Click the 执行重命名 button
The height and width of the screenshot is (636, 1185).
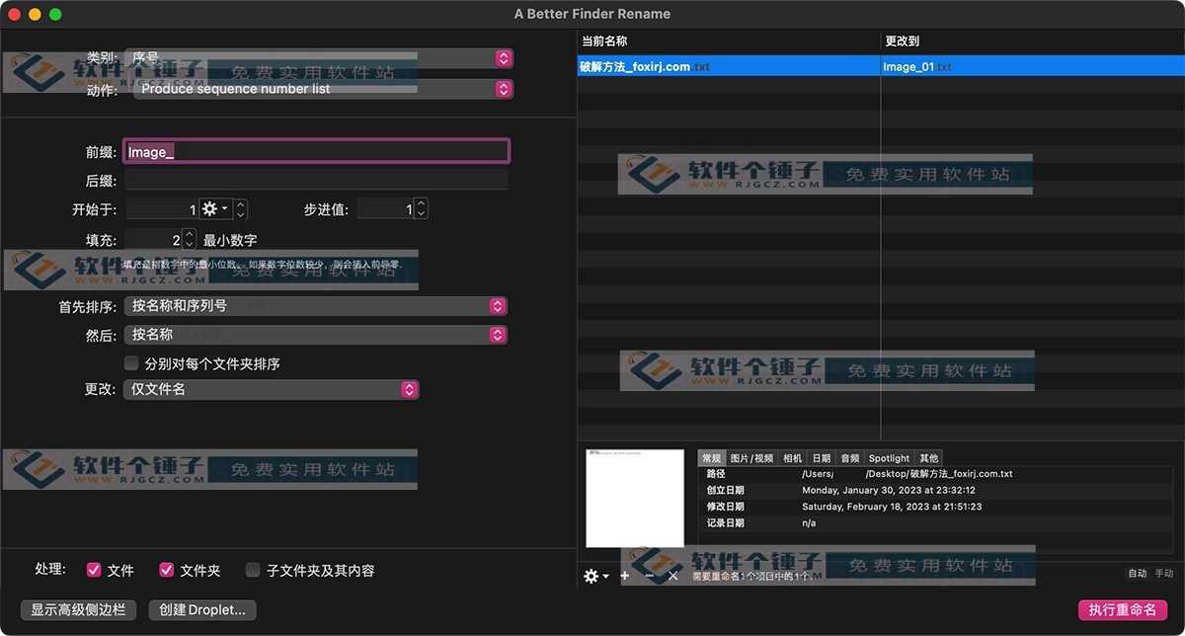coord(1123,610)
